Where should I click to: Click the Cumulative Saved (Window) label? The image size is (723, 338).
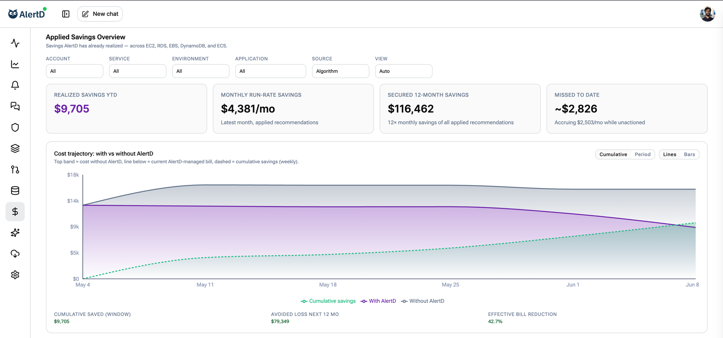(93, 314)
